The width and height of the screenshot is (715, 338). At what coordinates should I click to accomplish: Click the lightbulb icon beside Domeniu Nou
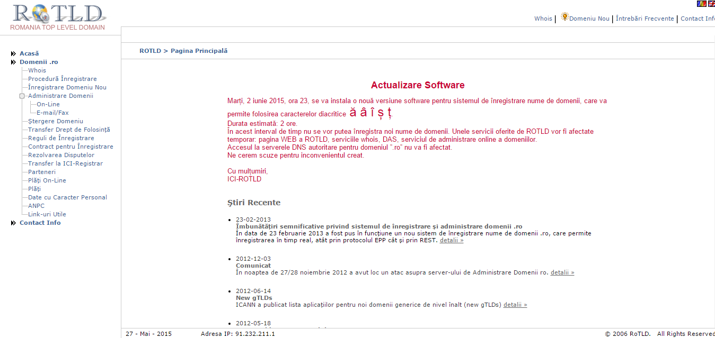pos(564,17)
